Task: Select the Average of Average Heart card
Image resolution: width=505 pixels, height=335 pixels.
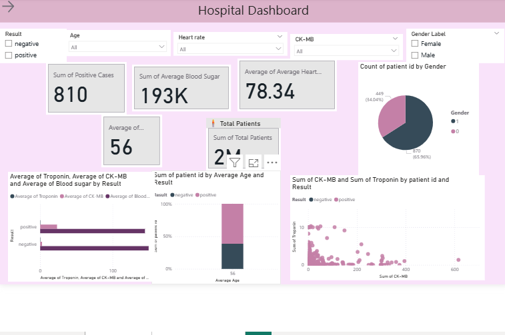Action: tap(287, 85)
